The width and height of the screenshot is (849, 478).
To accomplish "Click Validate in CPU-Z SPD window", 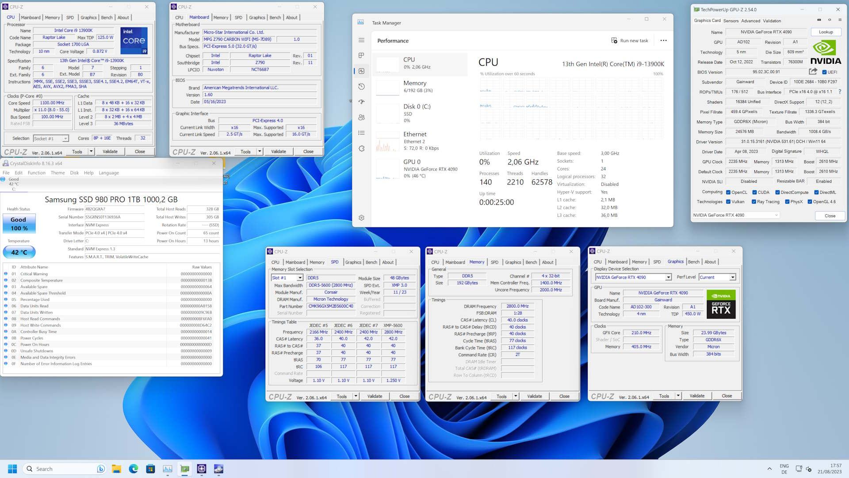I will (x=375, y=397).
